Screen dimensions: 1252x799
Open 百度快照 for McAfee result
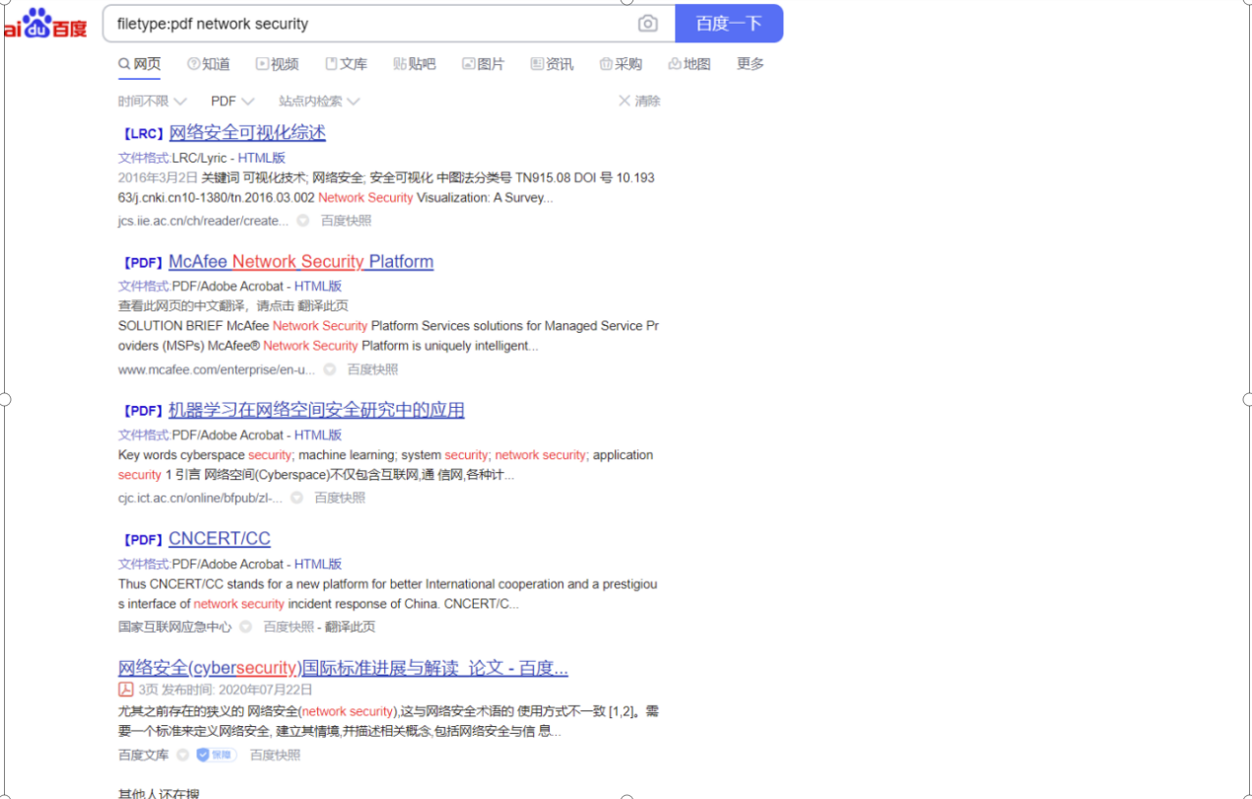tap(372, 369)
